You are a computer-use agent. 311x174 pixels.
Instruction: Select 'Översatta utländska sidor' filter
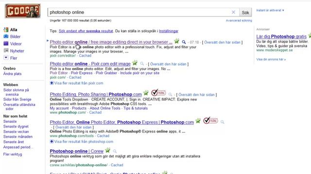pyautogui.click(x=19, y=107)
